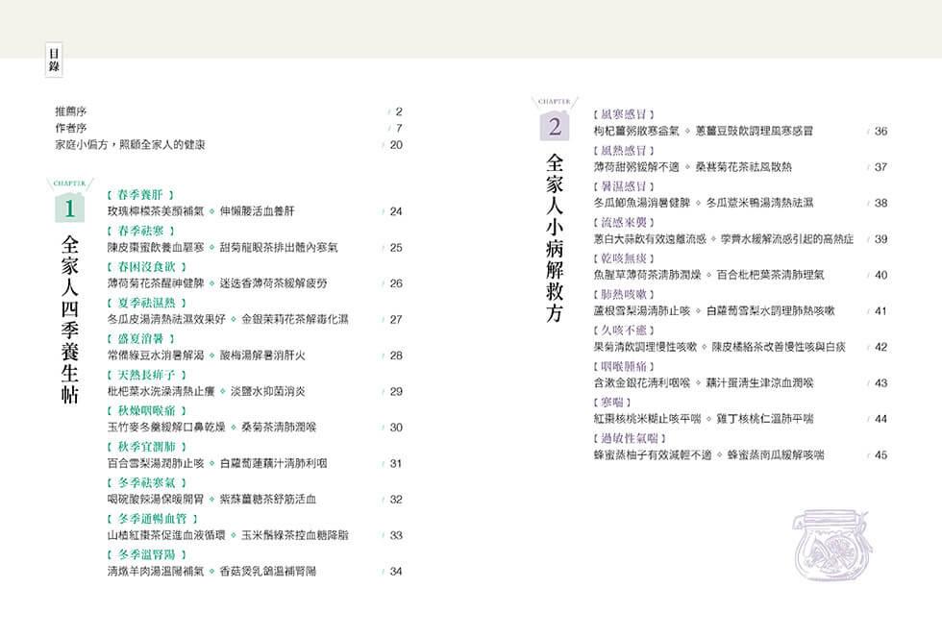Click the 玫瑰檸檬茶美顏補氣 recipe text
942x637 pixels.
click(x=154, y=211)
